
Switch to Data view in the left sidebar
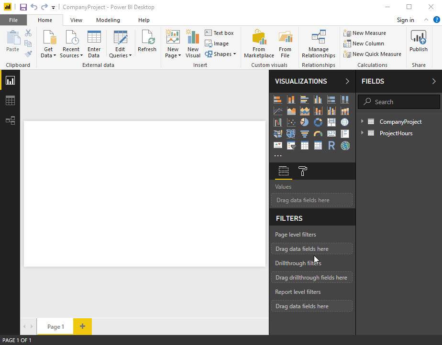(10, 100)
